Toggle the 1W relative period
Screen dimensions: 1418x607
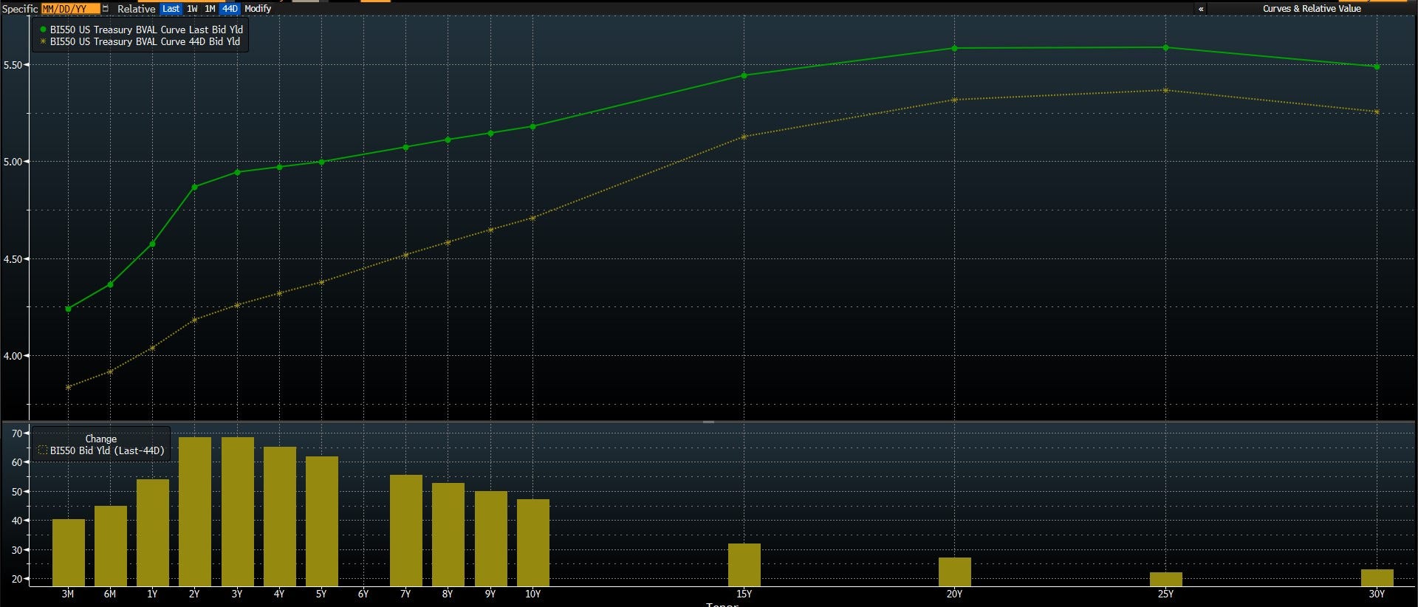(x=192, y=9)
